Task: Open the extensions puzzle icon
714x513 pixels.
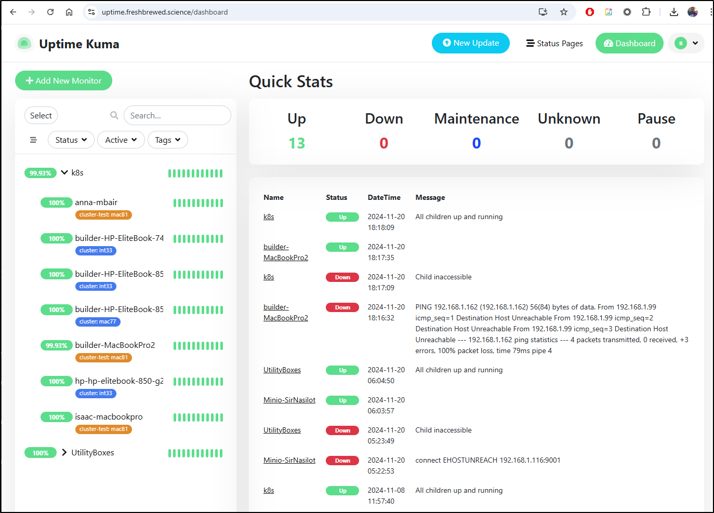Action: click(646, 12)
